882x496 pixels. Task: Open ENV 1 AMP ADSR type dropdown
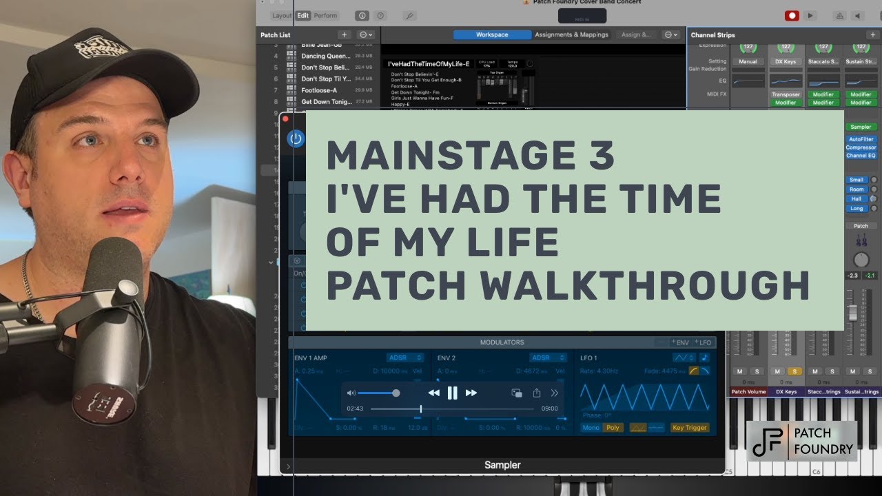405,358
